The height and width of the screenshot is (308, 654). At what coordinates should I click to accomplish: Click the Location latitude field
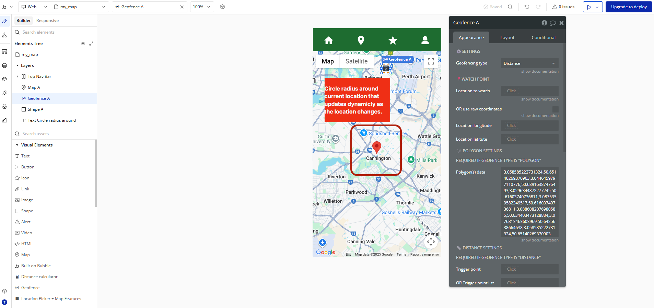point(529,139)
